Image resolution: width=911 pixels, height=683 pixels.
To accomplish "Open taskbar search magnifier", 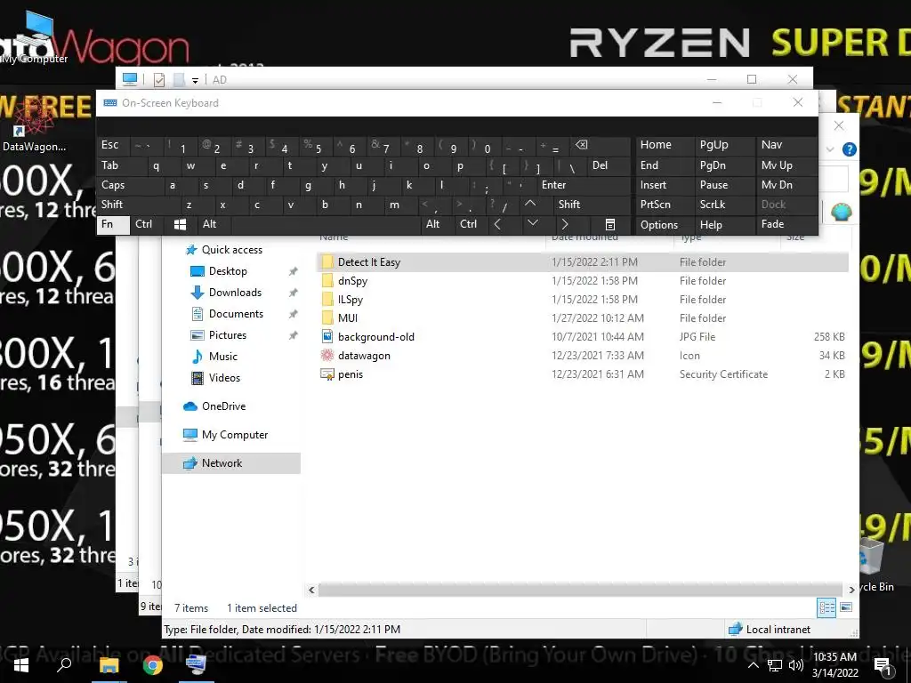I will (x=64, y=665).
